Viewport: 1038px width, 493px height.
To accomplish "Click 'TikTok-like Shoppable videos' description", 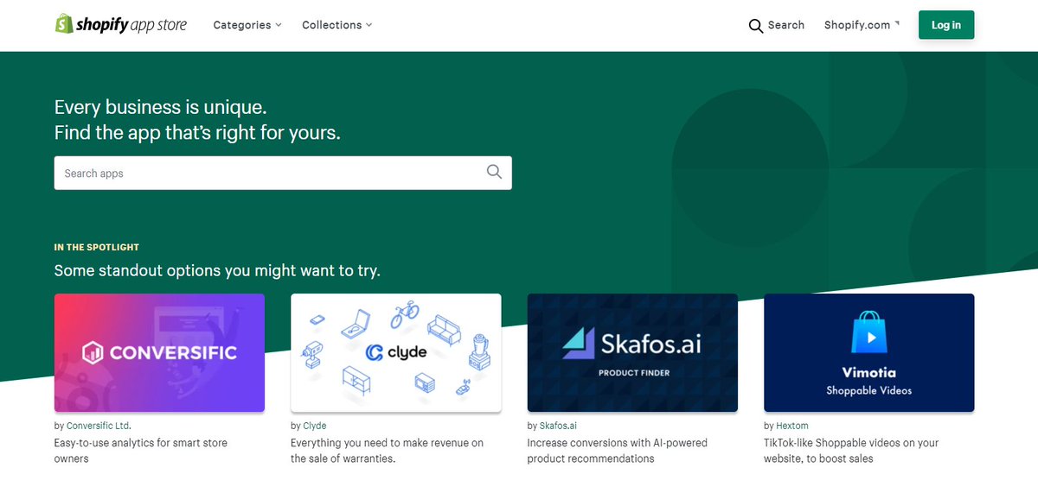I will click(x=851, y=451).
